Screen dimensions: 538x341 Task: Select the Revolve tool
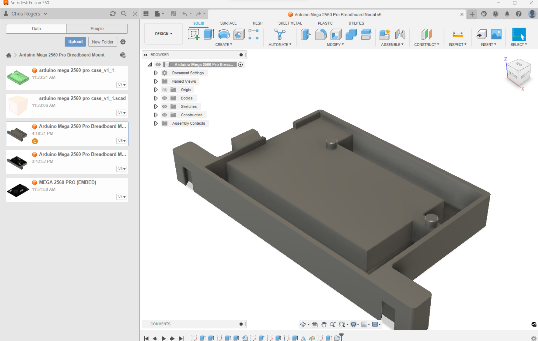coord(224,34)
